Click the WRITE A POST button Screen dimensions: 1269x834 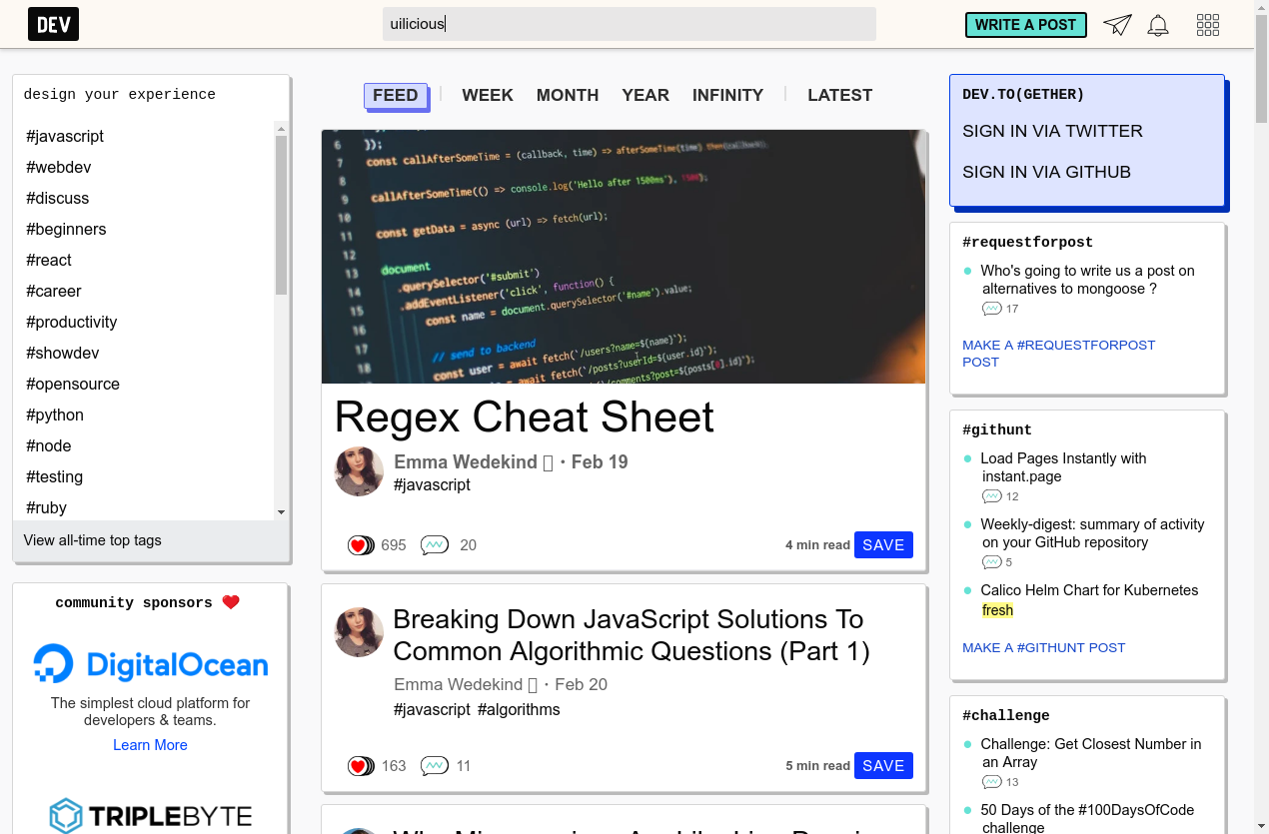click(1025, 25)
